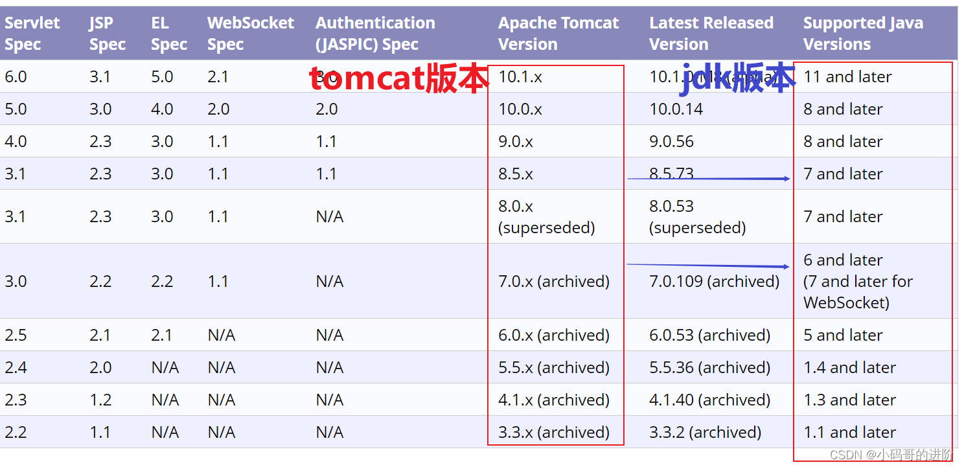Select the 10.0.x Tomcat version cell
This screenshot has height=467, width=964.
(520, 109)
